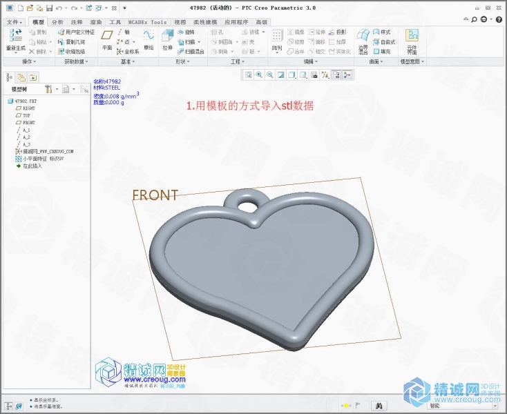The width and height of the screenshot is (507, 414).
Task: Click Repaint icon in graphics toolbar
Action: coord(281,75)
